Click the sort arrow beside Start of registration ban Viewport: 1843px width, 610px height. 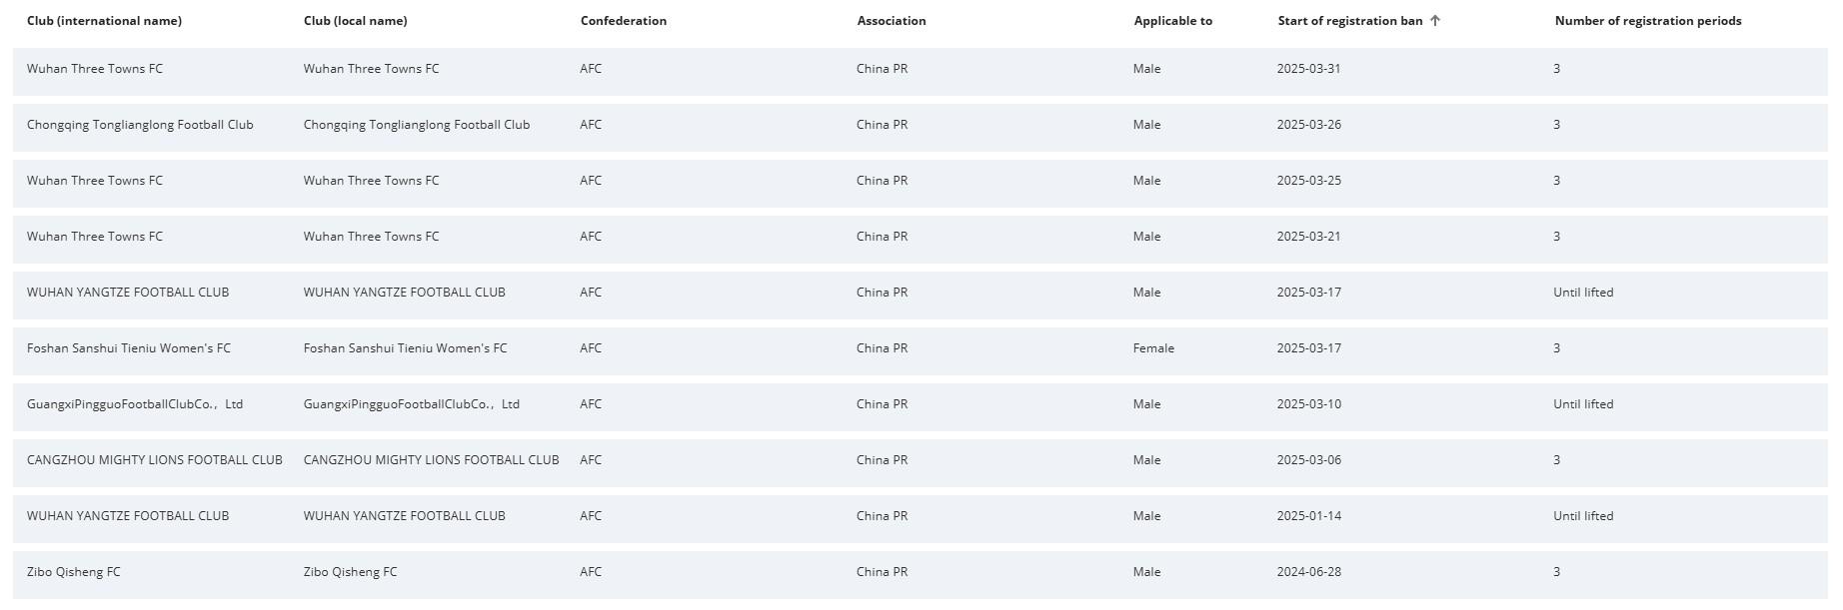pyautogui.click(x=1435, y=21)
